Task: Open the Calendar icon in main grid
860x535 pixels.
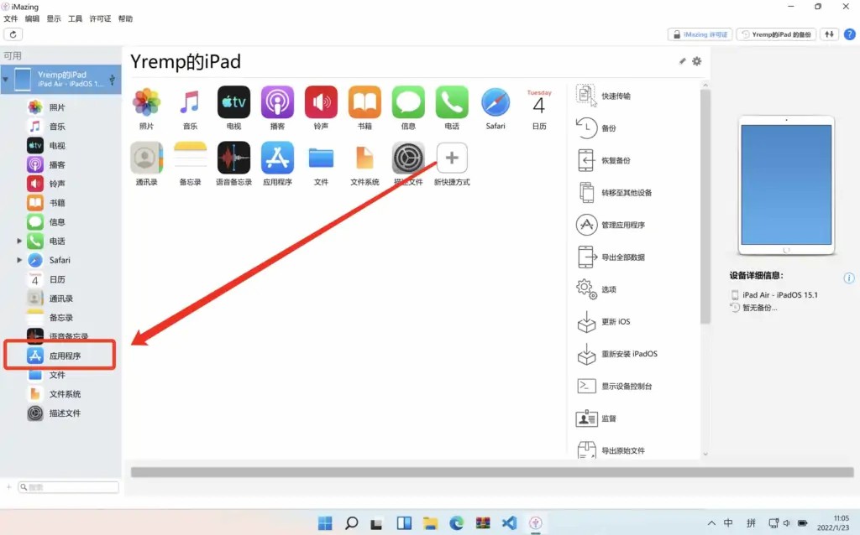Action: [x=539, y=102]
